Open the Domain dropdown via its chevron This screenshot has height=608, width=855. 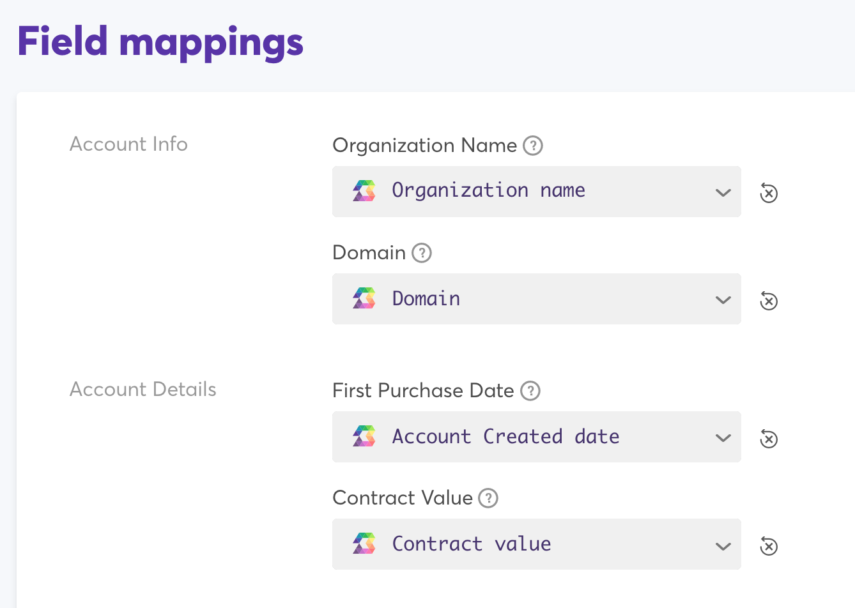point(723,300)
